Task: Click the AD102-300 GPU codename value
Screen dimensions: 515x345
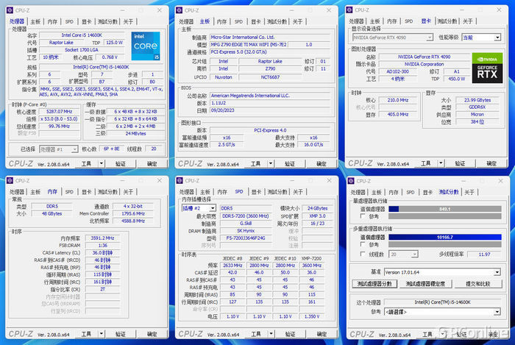Action: pos(397,71)
